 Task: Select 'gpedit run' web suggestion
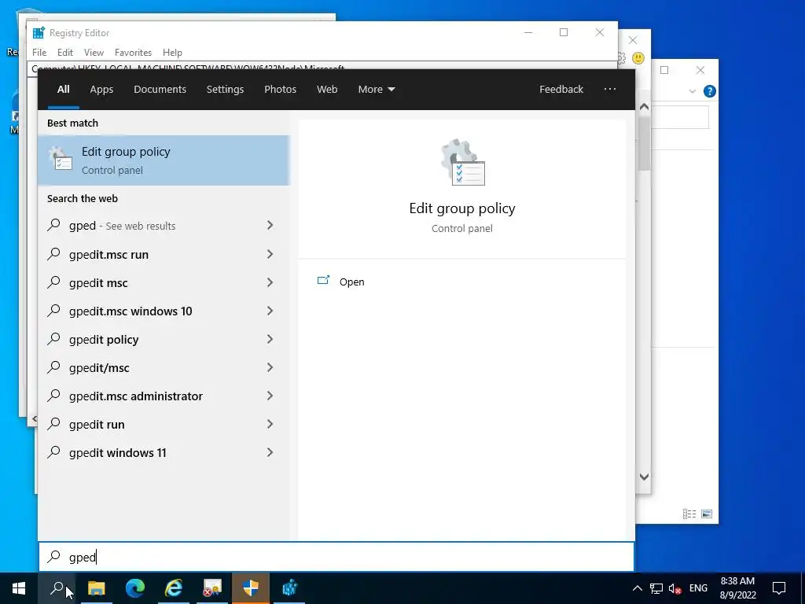click(x=164, y=424)
